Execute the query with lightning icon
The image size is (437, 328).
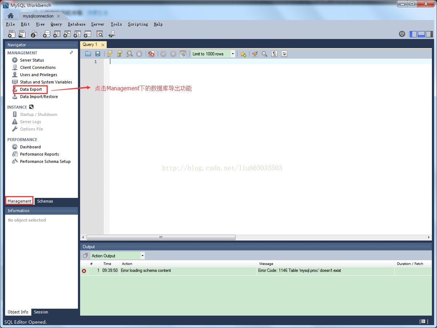coord(110,54)
